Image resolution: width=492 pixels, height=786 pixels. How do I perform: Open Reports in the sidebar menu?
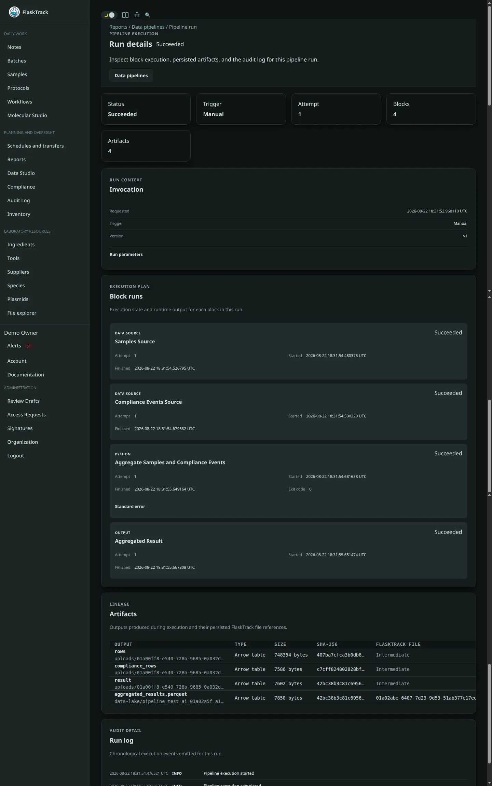click(16, 160)
